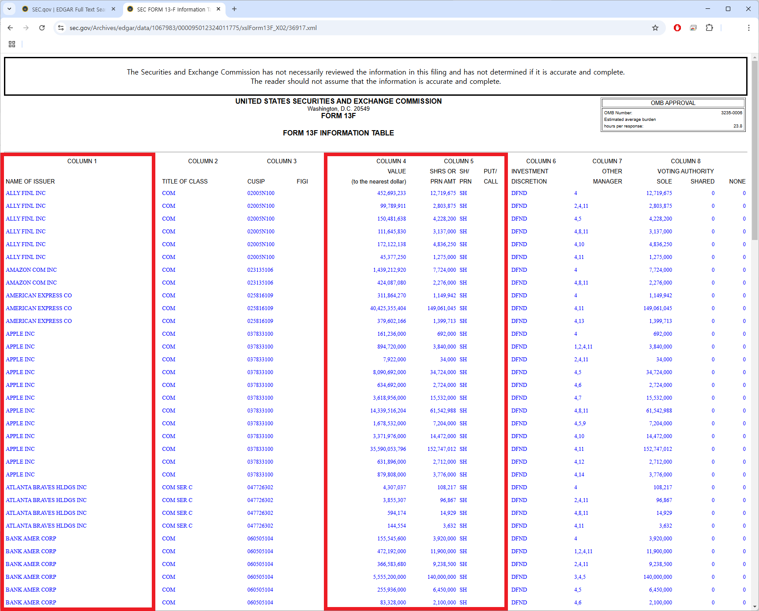Click AMERICAN EXPRESS CO value 40,425,355,404
759x611 pixels.
tap(388, 308)
